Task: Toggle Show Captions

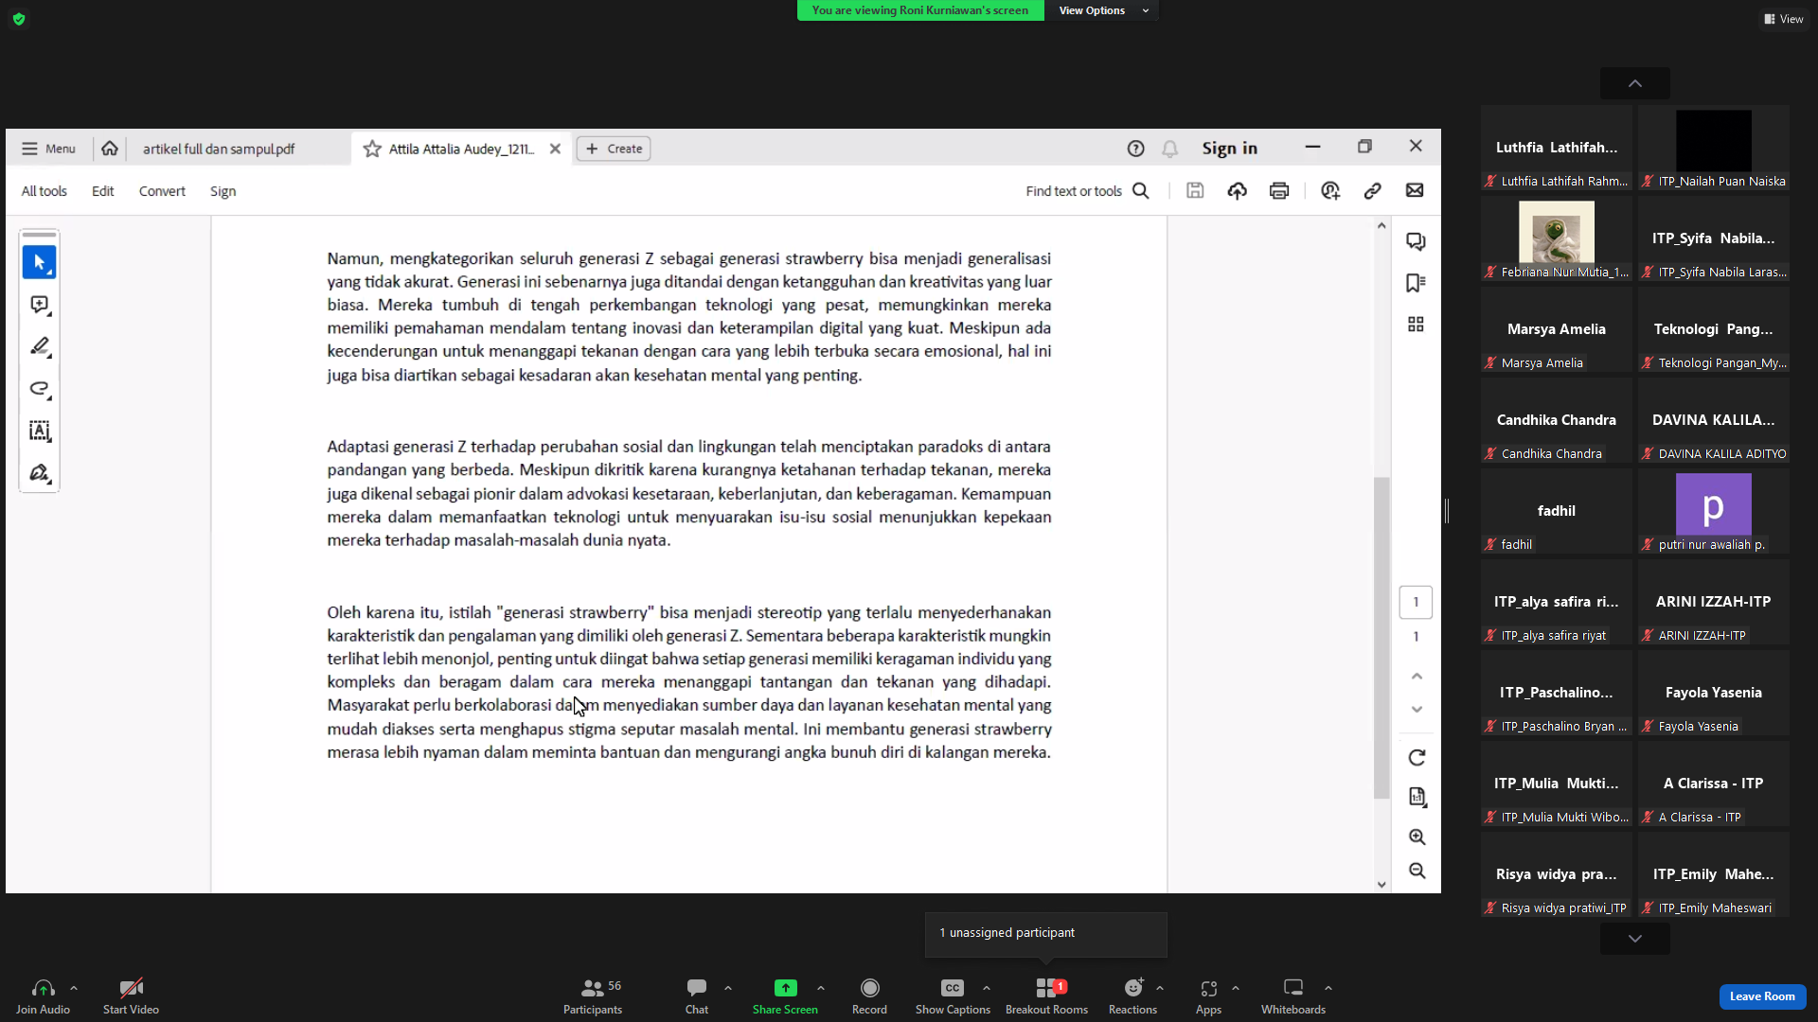Action: click(x=953, y=996)
